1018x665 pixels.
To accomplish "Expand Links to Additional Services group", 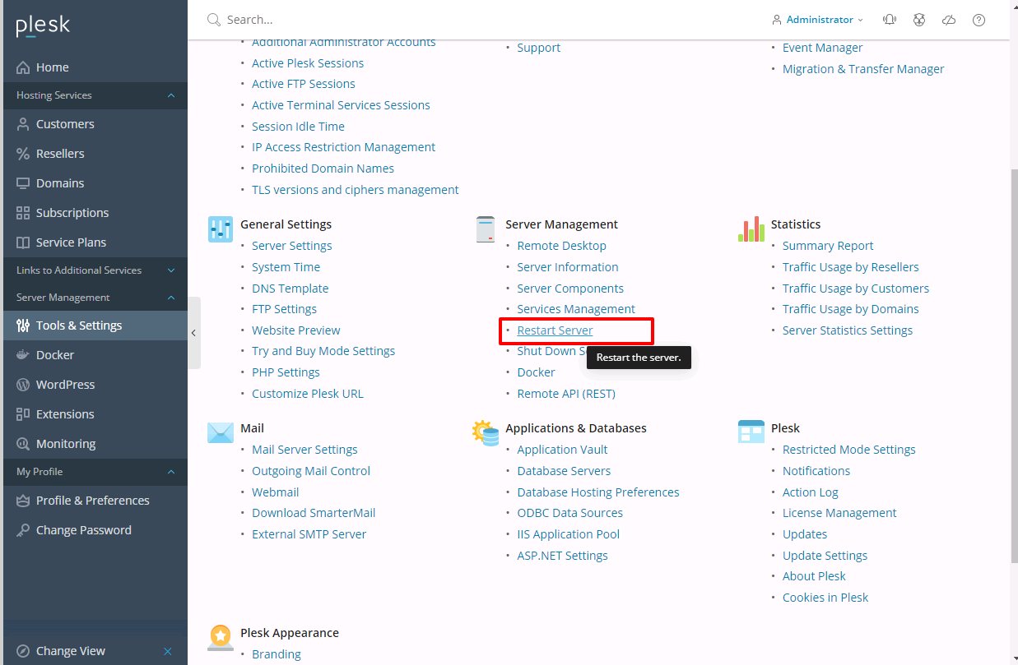I will pyautogui.click(x=95, y=270).
